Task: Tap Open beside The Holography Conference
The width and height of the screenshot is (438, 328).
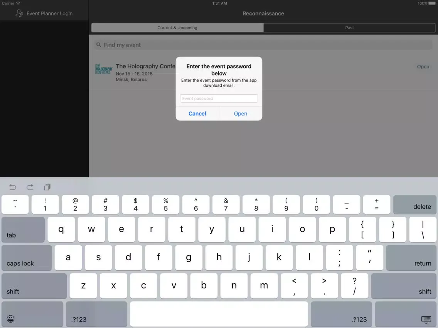Action: point(423,66)
